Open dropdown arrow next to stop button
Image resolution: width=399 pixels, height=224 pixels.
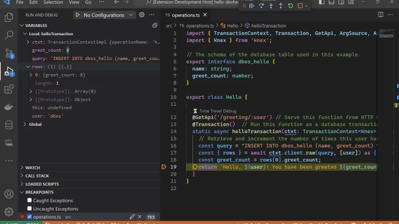[307, 6]
